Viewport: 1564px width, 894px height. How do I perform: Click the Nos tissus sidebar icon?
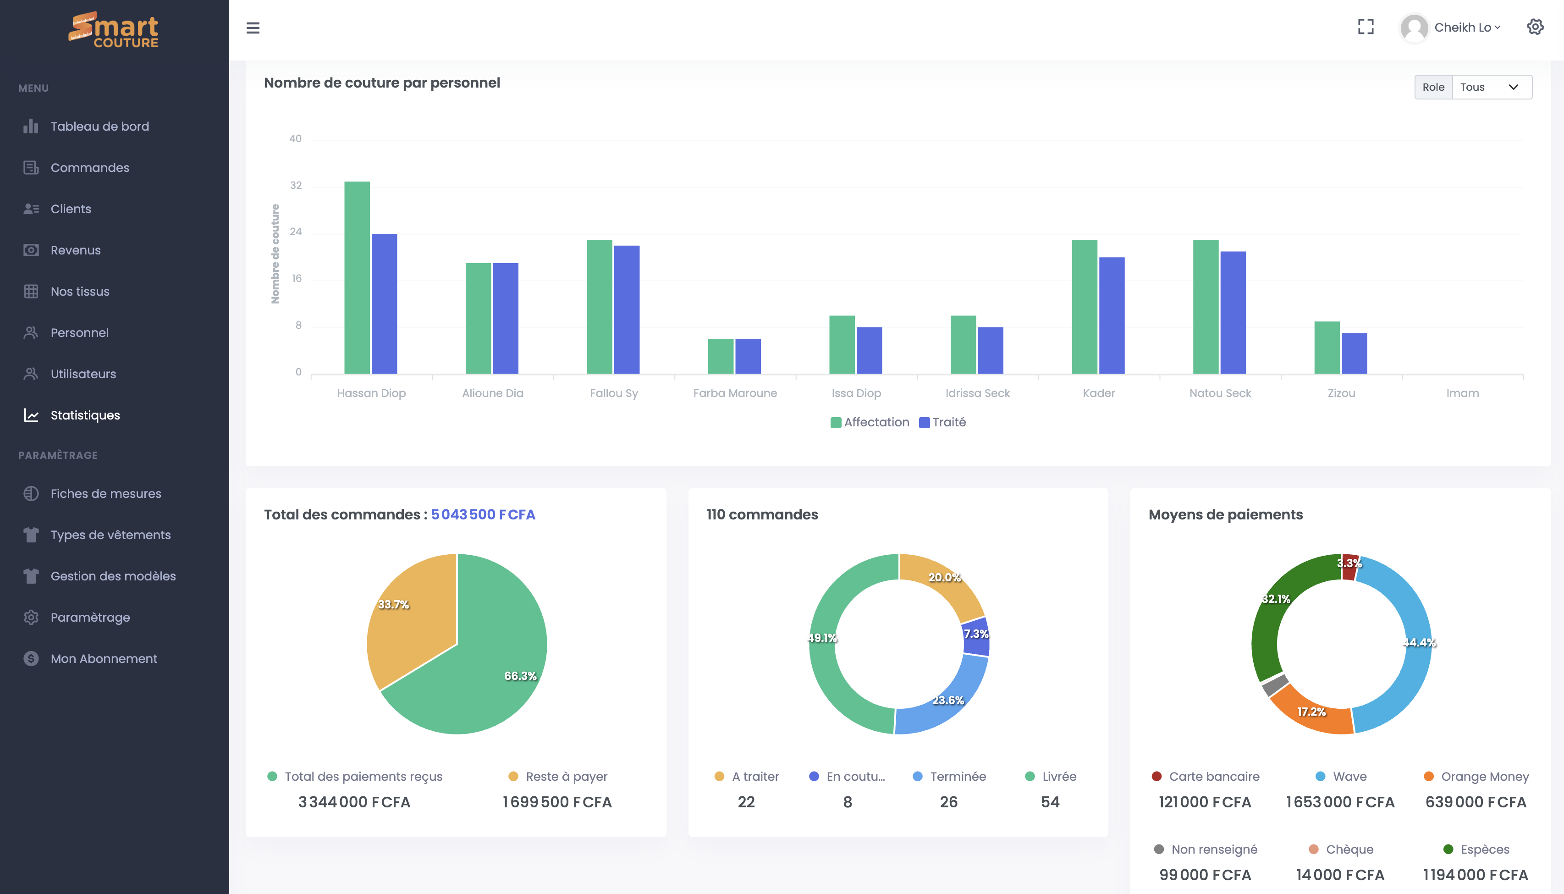(x=30, y=291)
